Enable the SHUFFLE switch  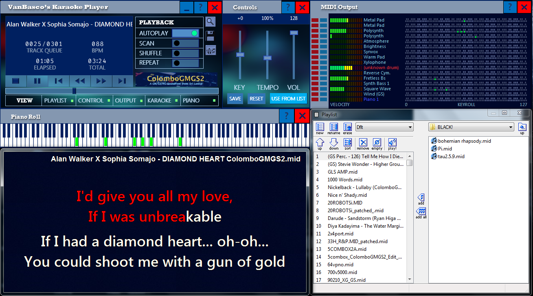point(185,53)
